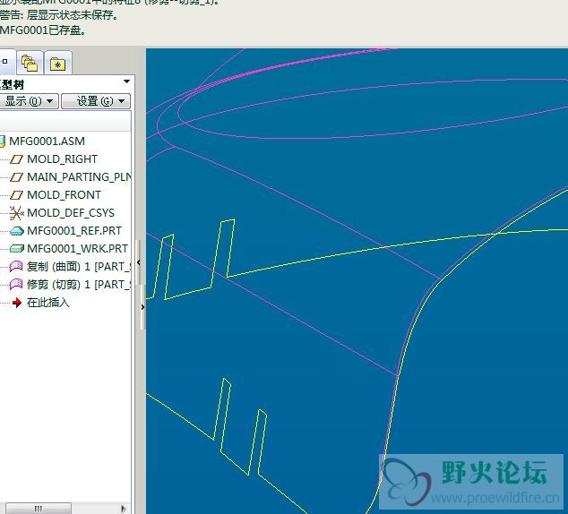Click the MOLD_RIGHT plane icon
This screenshot has height=514, width=568.
click(16, 159)
